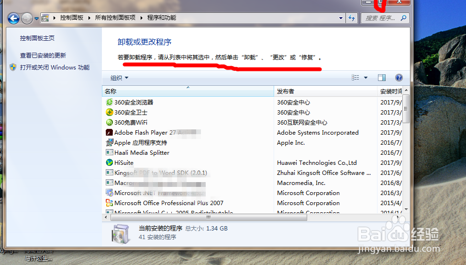Toggle the preview pane icon
This screenshot has width=466, height=265.
[382, 78]
